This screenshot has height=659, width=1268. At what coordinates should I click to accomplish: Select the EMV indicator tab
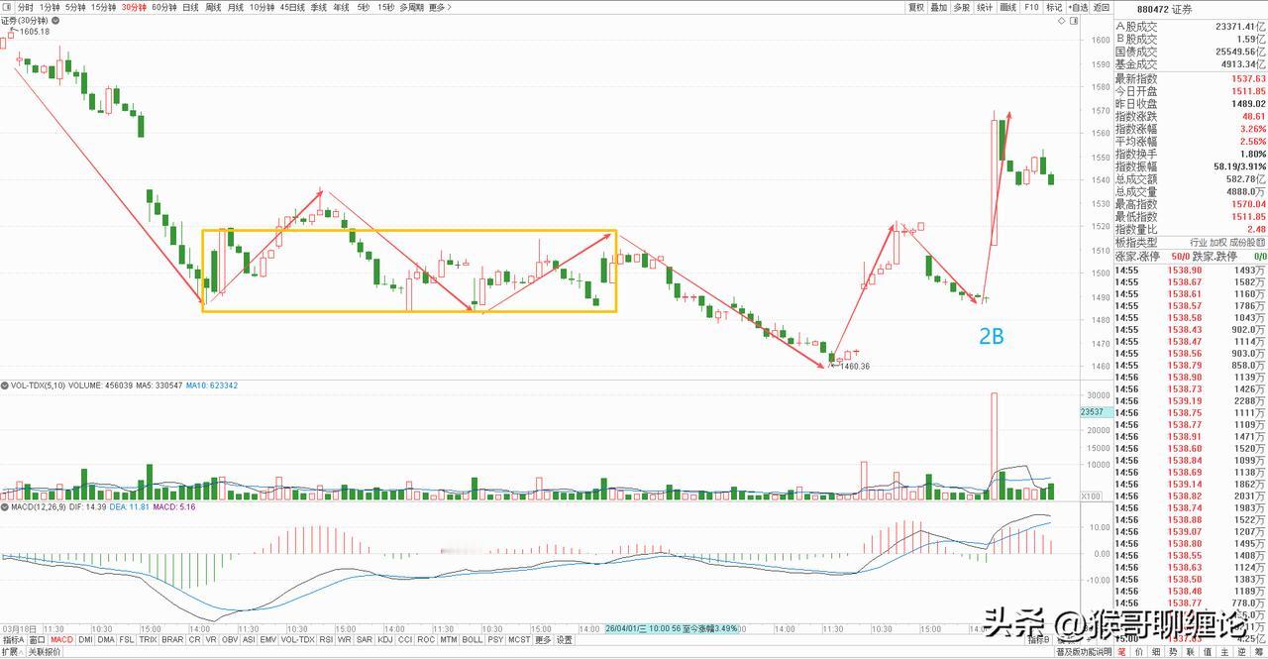(x=268, y=640)
